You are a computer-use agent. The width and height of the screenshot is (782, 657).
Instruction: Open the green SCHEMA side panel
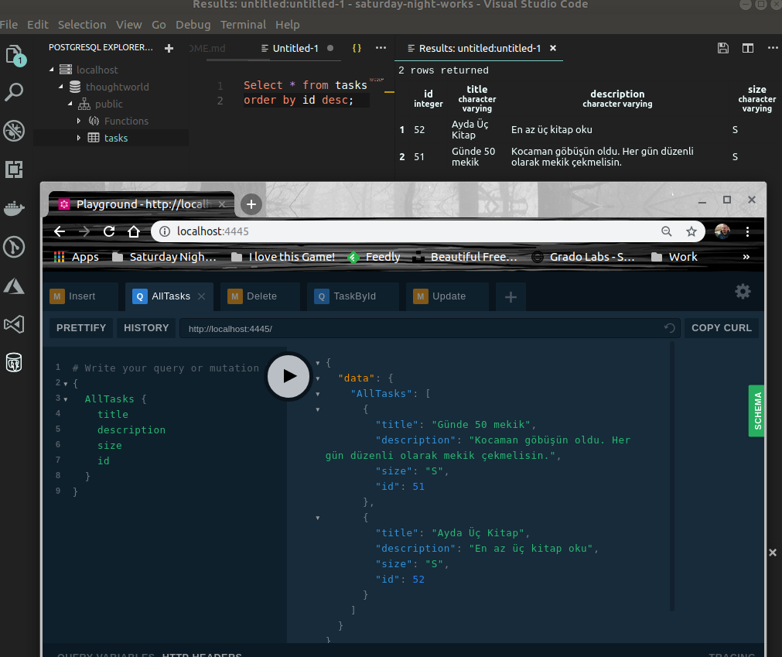pyautogui.click(x=756, y=411)
